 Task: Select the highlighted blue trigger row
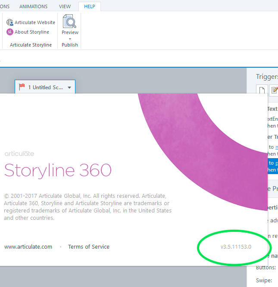[x=273, y=166]
